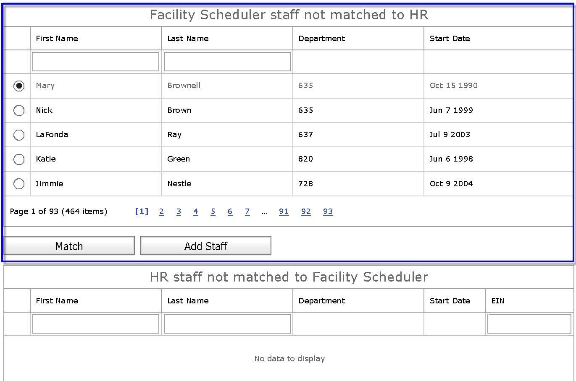Sort top grid by Start Date header
This screenshot has width=576, height=381.
pyautogui.click(x=450, y=39)
